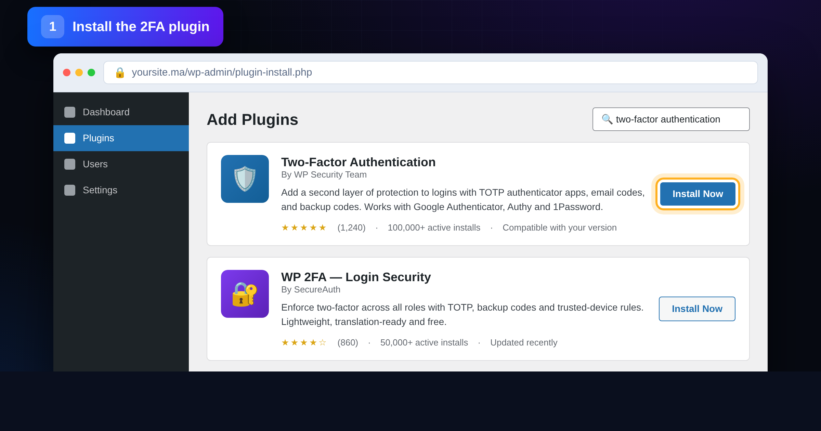Viewport: 821px width, 431px height.
Task: Click the Plugins sidebar icon
Action: click(x=70, y=138)
